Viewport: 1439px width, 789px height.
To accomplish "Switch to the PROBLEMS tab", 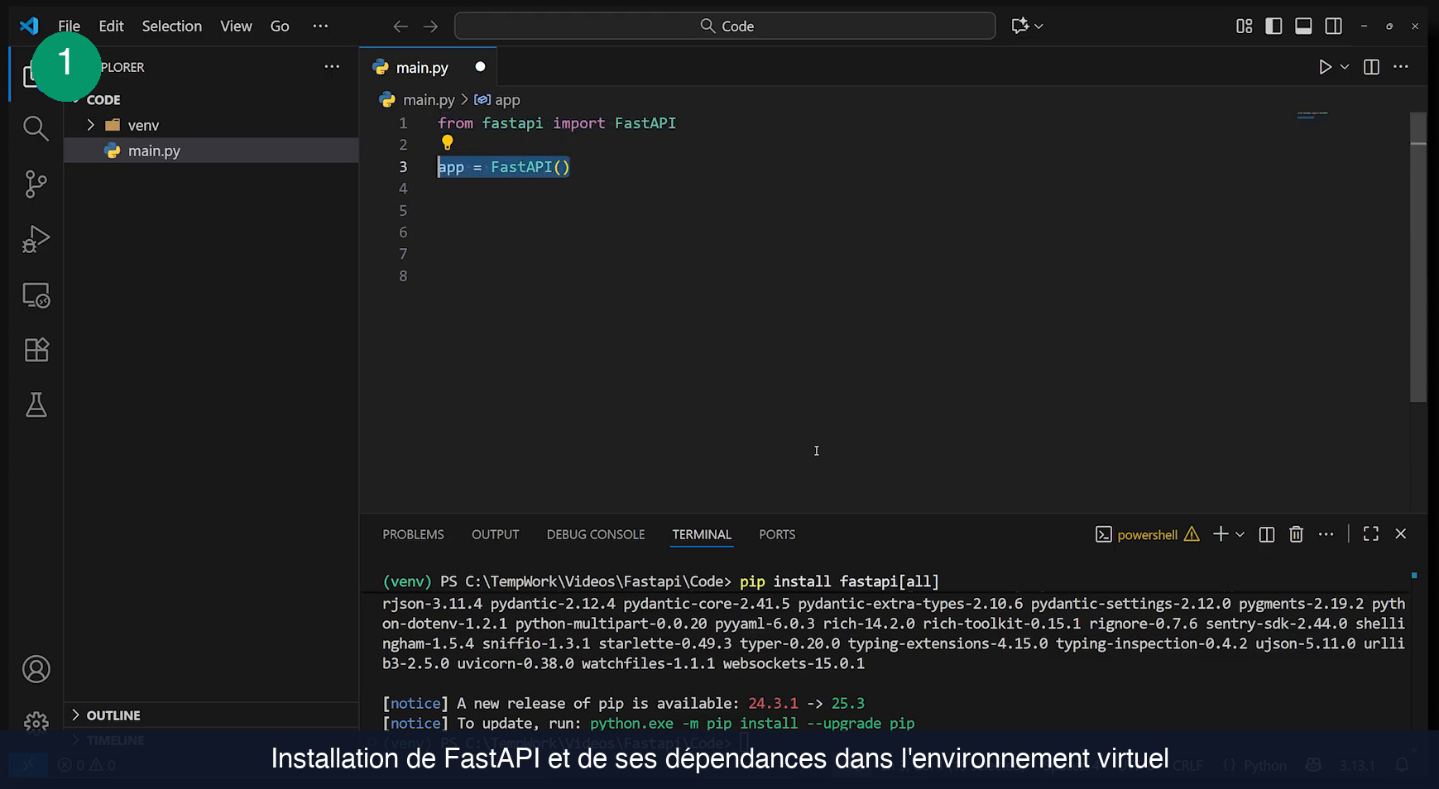I will coord(413,535).
